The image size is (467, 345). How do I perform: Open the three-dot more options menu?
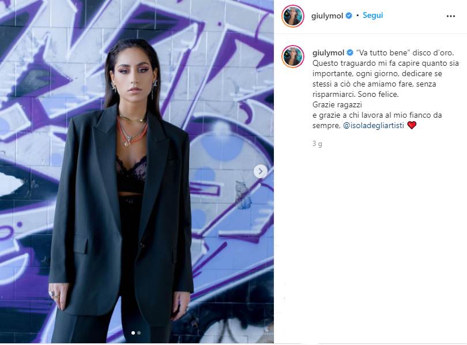point(451,16)
